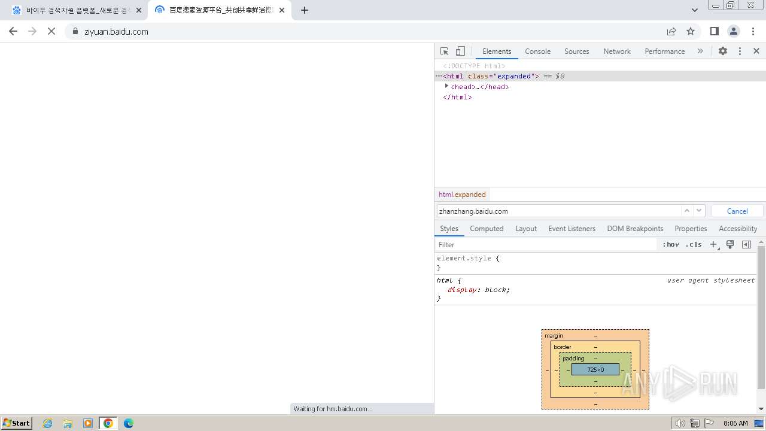
Task: Cancel the DevTools search
Action: point(737,211)
